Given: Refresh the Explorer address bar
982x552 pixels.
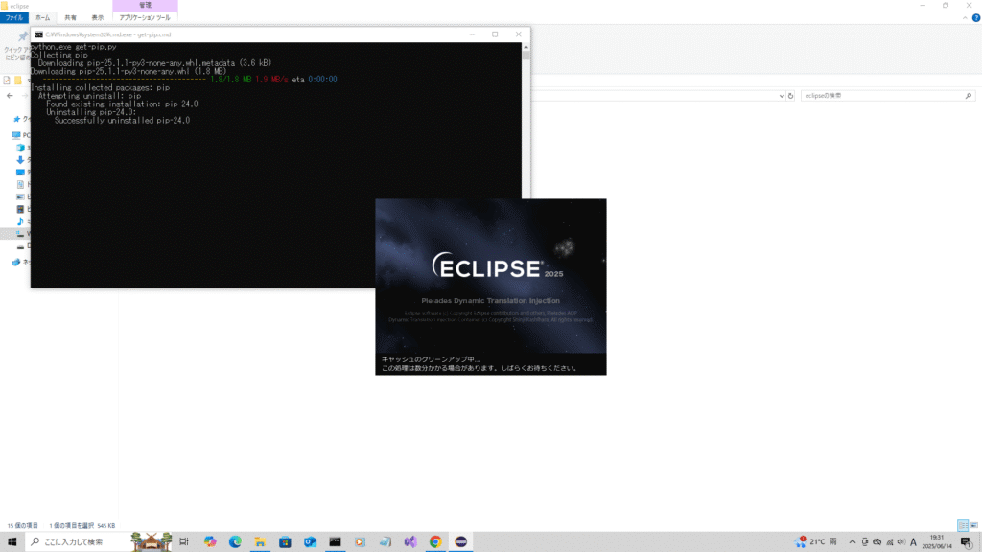Looking at the screenshot, I should pyautogui.click(x=790, y=96).
